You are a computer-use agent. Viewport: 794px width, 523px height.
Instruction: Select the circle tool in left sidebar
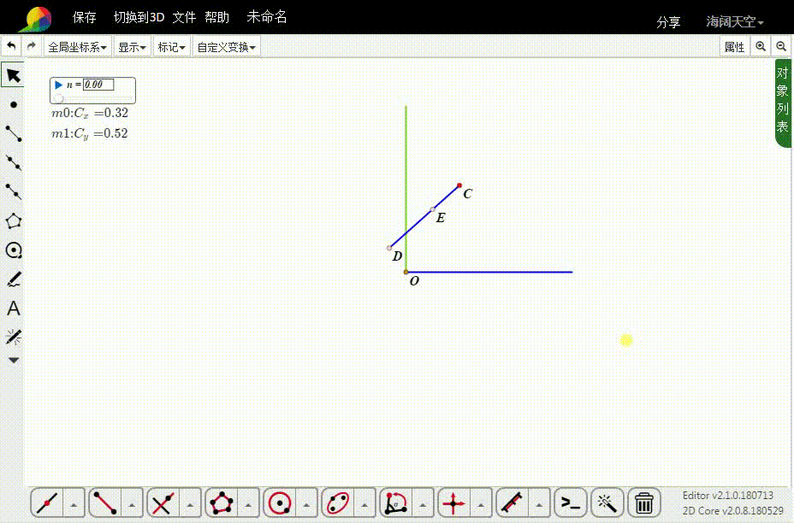pyautogui.click(x=14, y=250)
